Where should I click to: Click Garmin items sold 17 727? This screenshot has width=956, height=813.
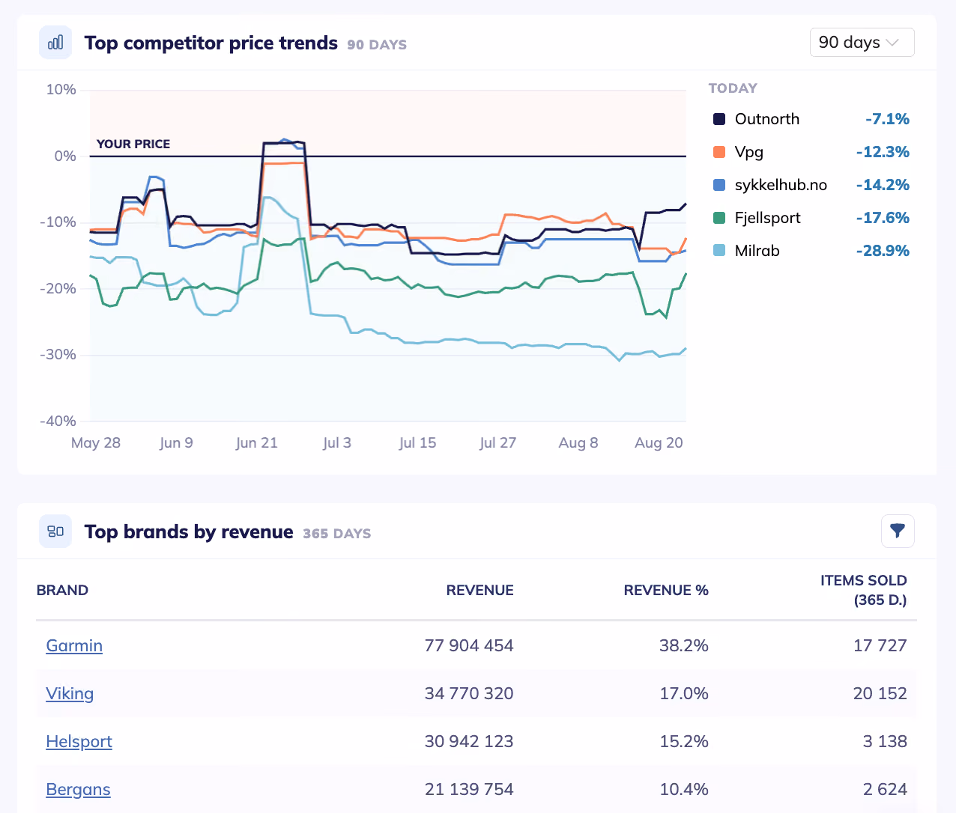[x=880, y=645]
